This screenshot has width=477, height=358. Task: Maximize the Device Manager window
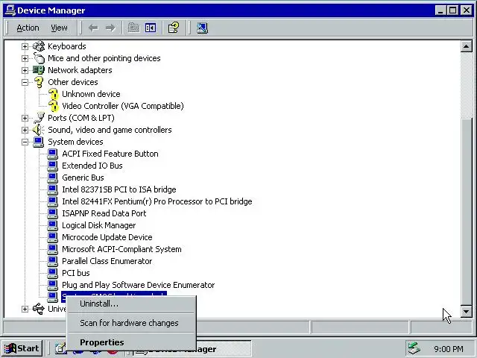click(x=453, y=10)
